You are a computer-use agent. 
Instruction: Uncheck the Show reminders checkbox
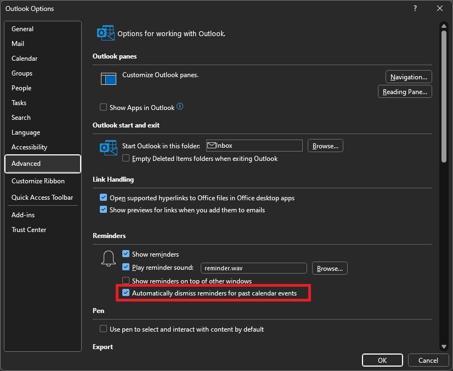[x=126, y=254]
